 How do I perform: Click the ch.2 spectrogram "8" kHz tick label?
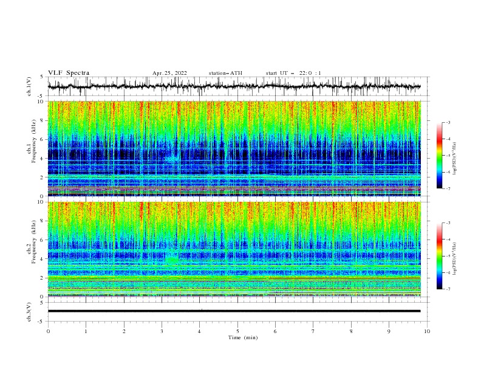[43, 221]
